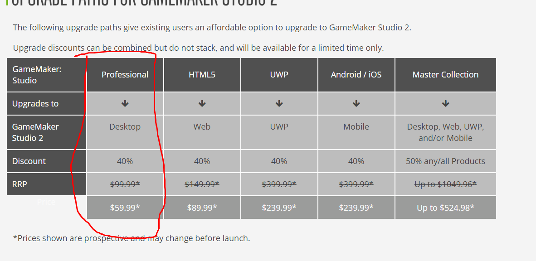Click the prices prospective footnote text

point(132,238)
